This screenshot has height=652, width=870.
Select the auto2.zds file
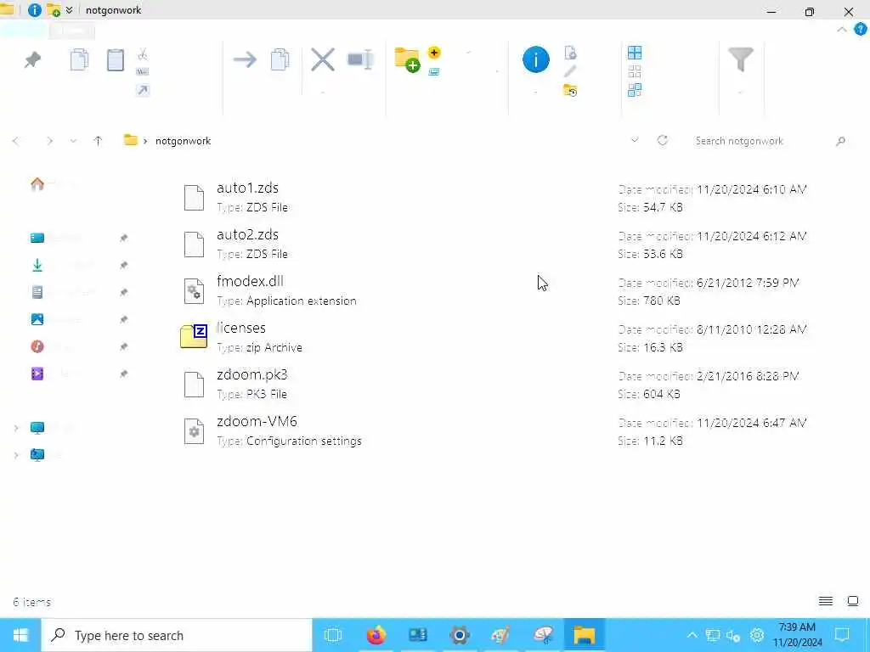pos(496,244)
